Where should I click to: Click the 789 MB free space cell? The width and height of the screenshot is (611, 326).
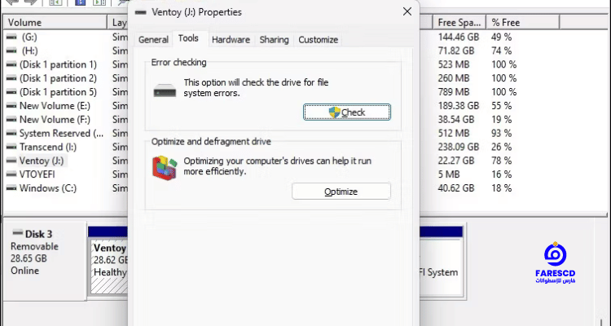click(454, 92)
